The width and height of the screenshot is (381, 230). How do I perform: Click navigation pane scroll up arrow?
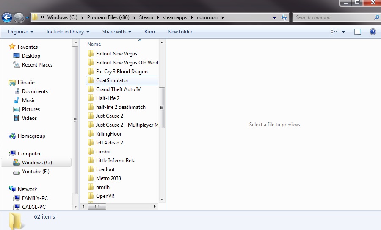click(75, 42)
